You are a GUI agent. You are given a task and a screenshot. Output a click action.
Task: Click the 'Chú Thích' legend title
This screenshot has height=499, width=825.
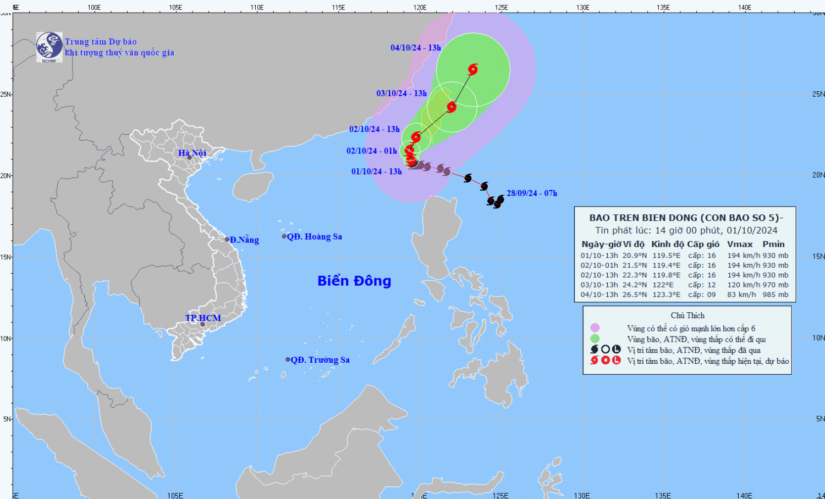pos(687,315)
